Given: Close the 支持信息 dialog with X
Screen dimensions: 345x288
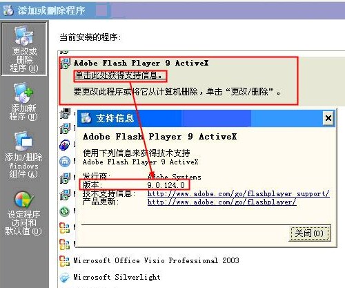Looking at the screenshot, I should 328,118.
